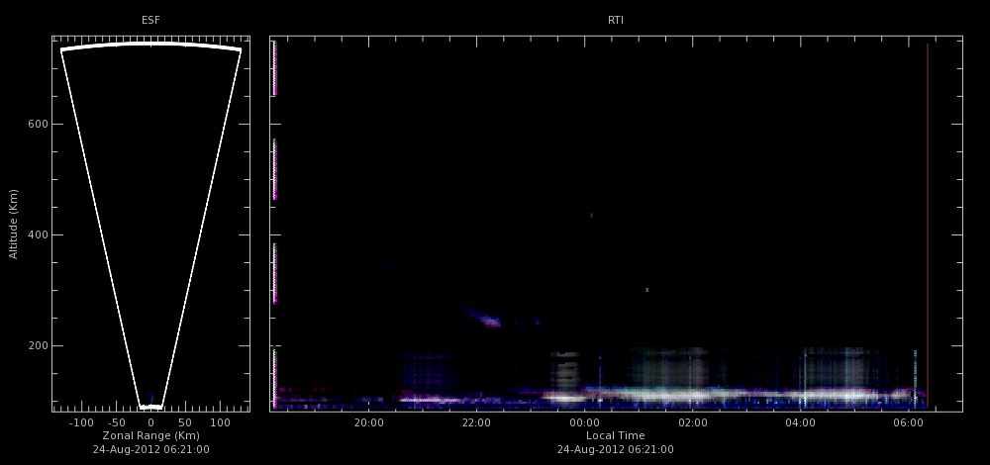
Task: Click the purple echo near 22:00 at 250 km
Action: point(490,322)
